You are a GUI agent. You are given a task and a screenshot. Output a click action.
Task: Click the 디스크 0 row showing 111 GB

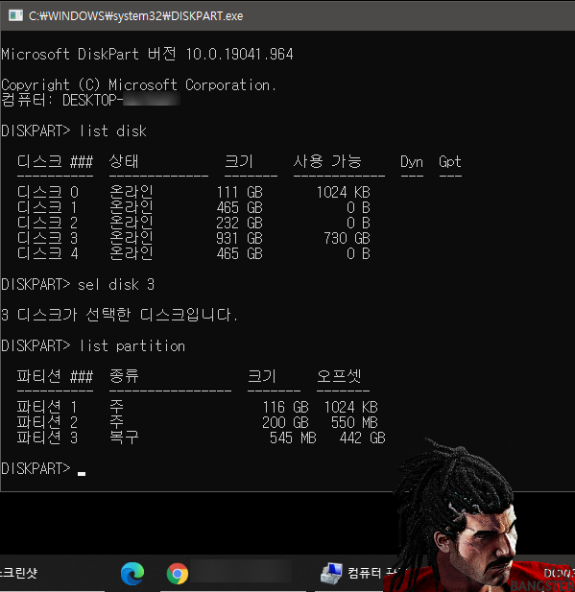[x=194, y=192]
